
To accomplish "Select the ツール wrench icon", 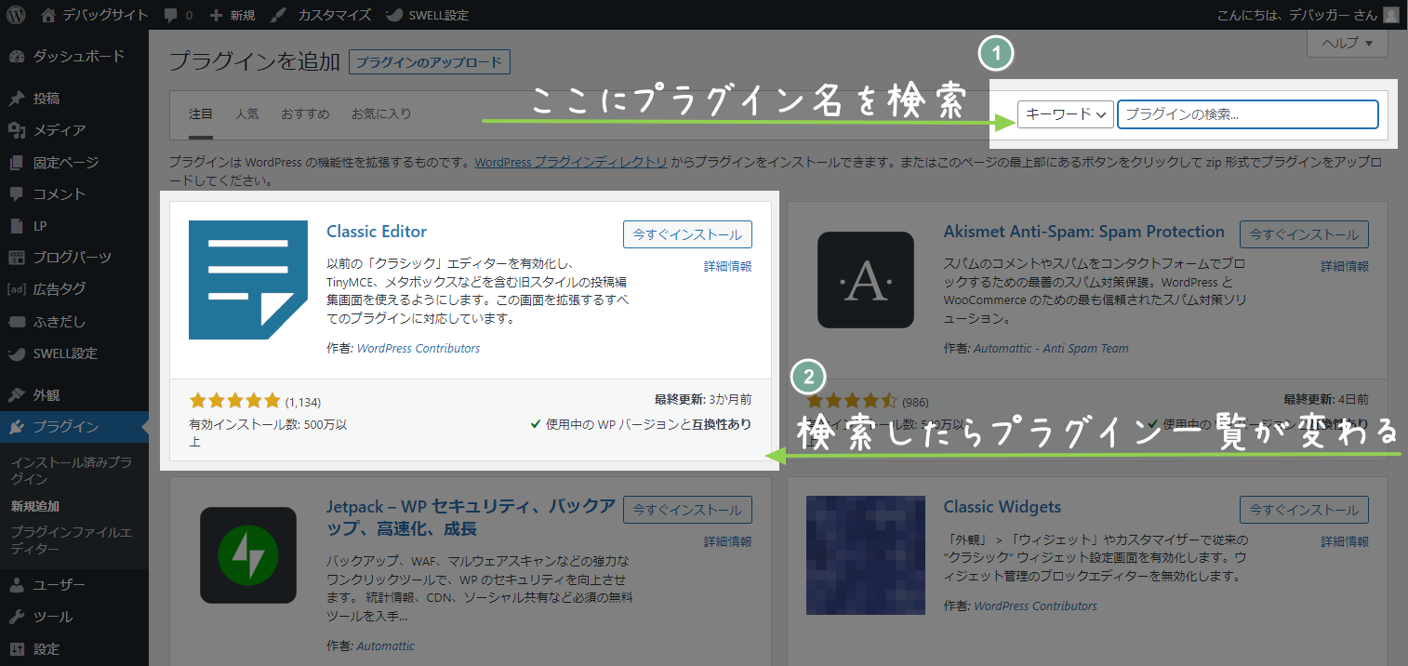I will tap(19, 616).
